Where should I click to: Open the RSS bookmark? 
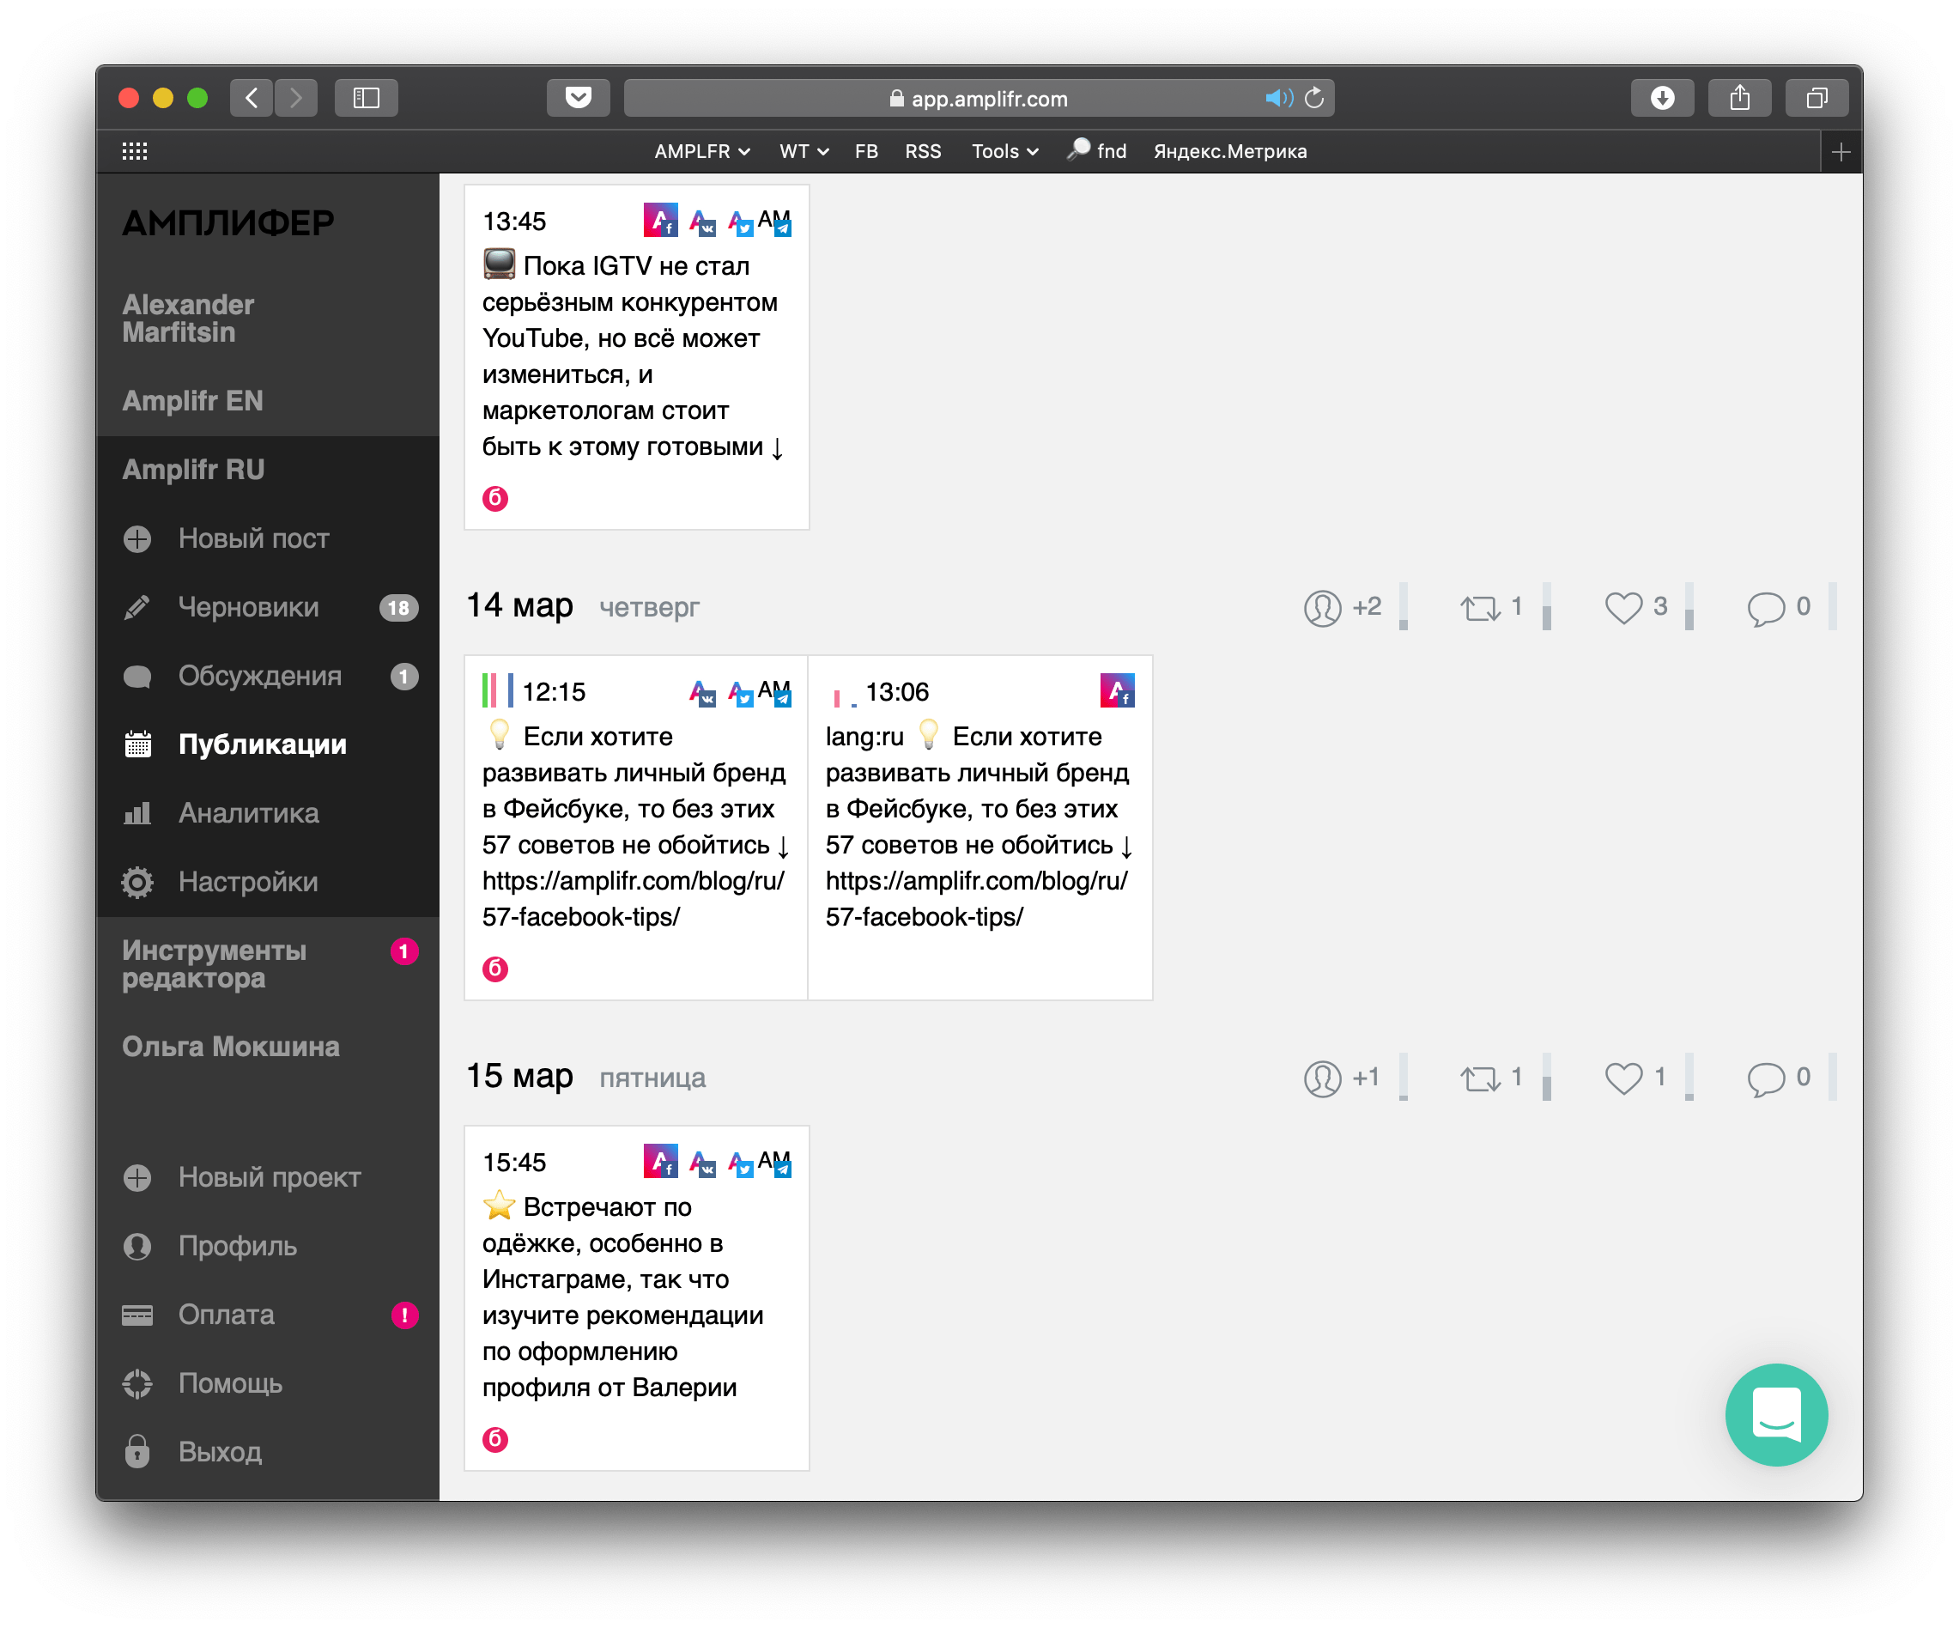coord(923,151)
